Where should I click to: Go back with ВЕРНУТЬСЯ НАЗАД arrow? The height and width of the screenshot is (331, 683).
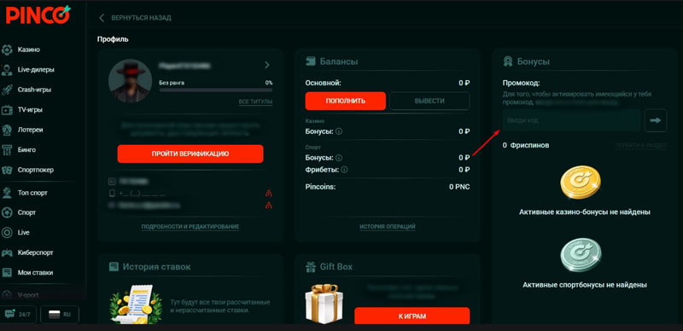click(x=102, y=18)
